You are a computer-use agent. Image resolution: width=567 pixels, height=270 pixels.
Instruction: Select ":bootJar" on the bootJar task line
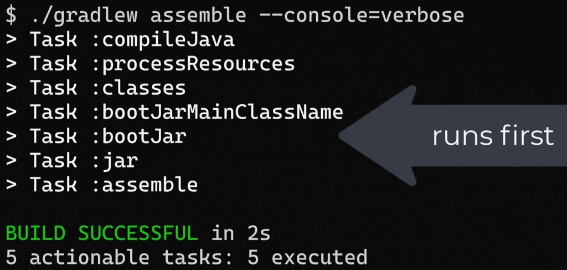pos(138,137)
